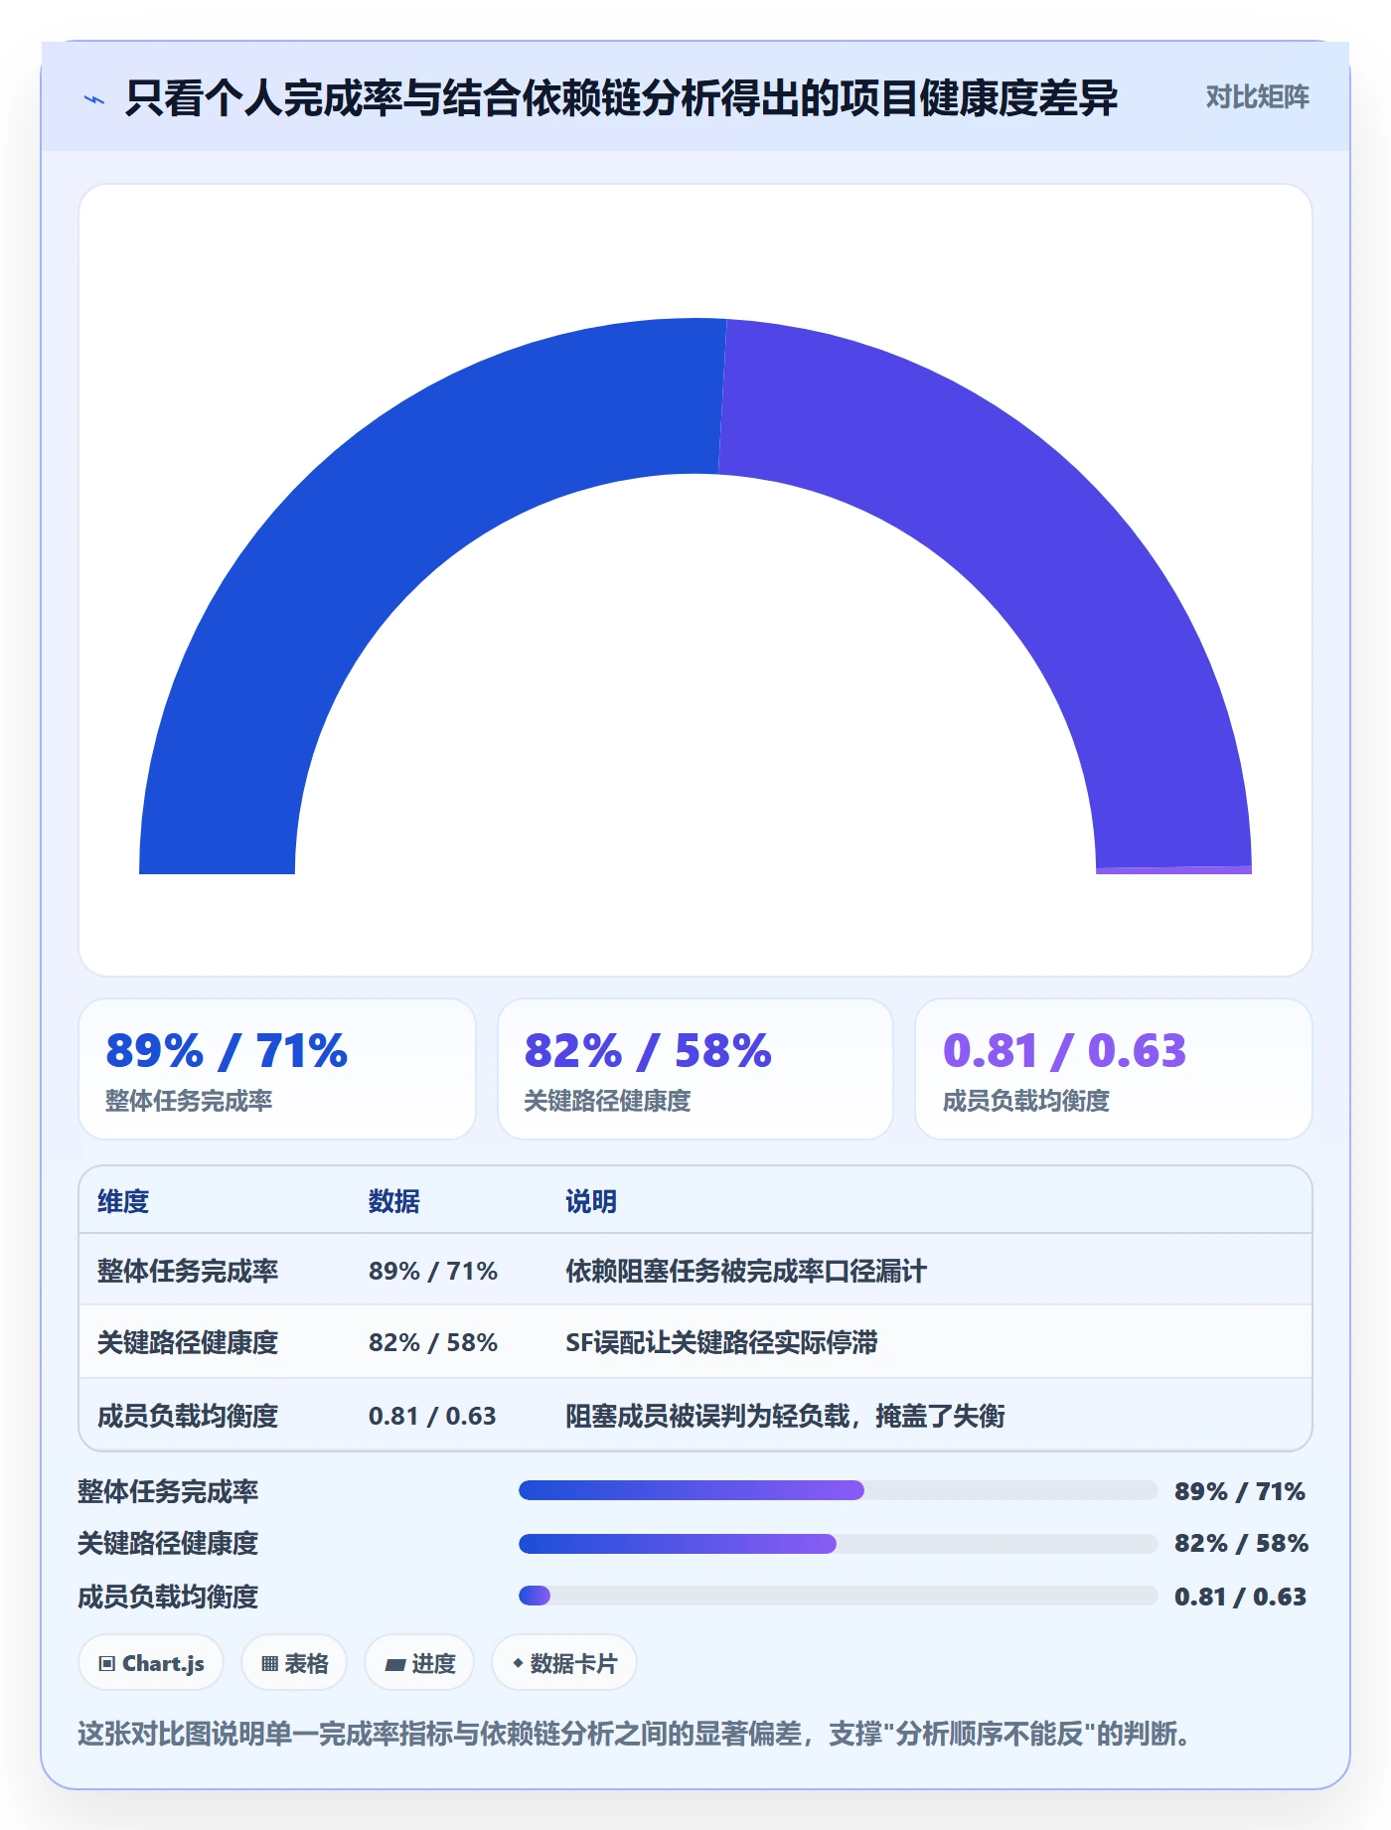Click the 整体任务完成率 progress row label
This screenshot has height=1830, width=1391.
point(168,1491)
